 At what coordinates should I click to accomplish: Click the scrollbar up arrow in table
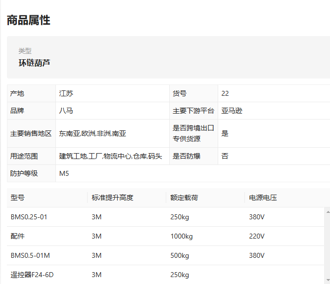pyautogui.click(x=328, y=212)
